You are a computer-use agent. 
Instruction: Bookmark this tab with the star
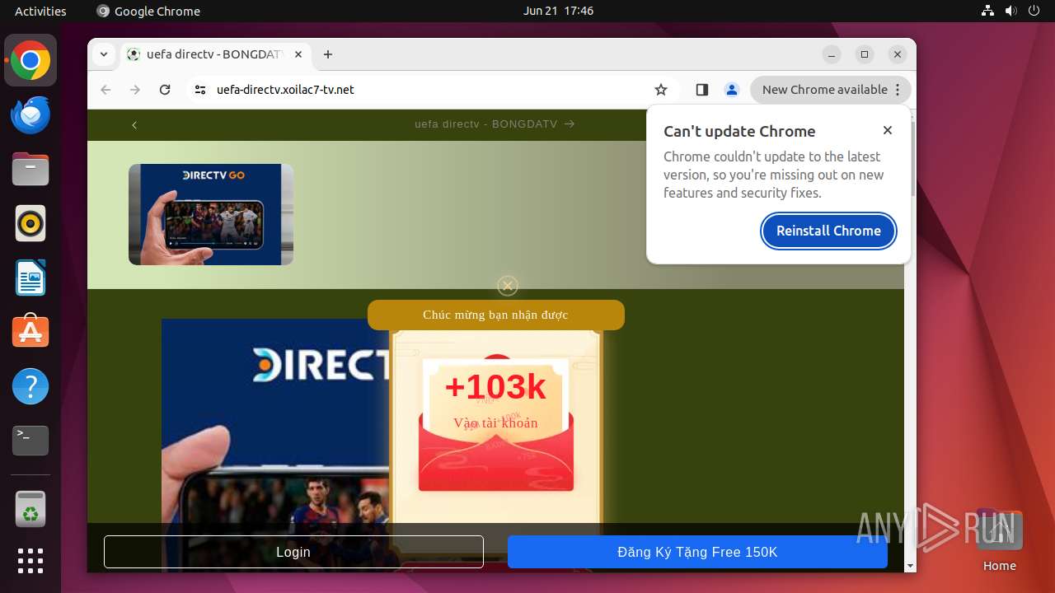(x=661, y=90)
